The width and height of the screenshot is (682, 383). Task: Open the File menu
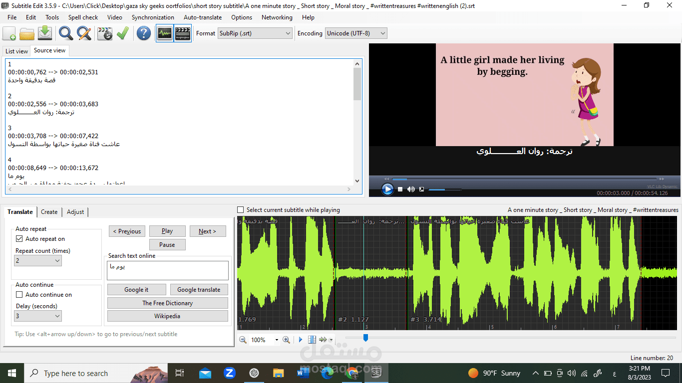(12, 17)
